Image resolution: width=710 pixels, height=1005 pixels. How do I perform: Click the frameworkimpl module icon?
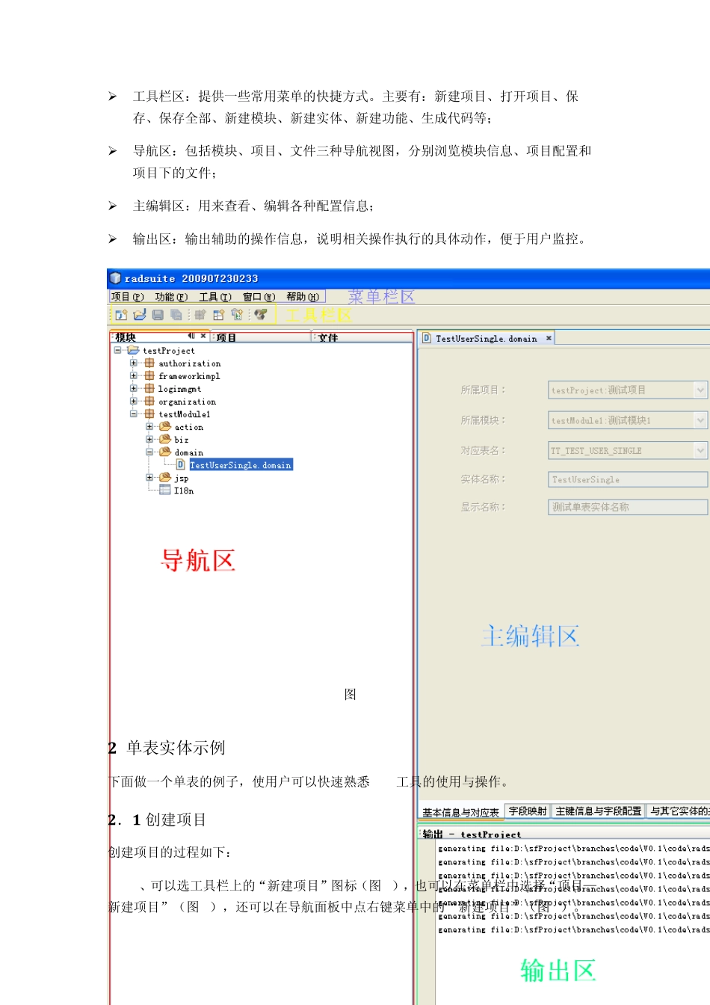tap(149, 375)
